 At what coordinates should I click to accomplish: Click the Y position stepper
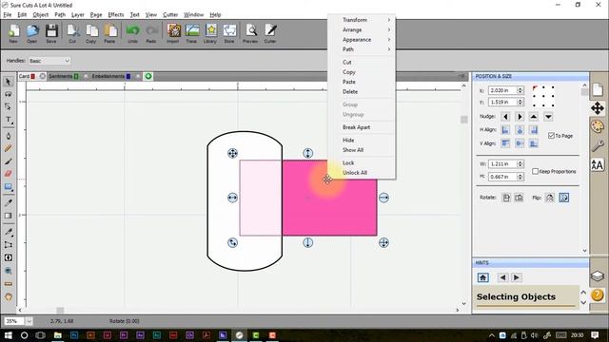[x=521, y=102]
